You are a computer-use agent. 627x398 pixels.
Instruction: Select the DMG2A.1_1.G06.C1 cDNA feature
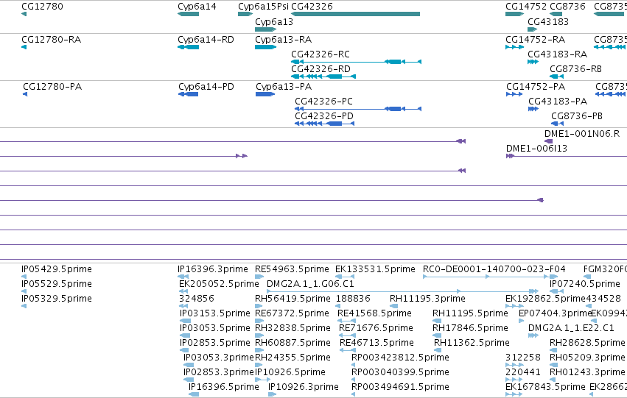pos(402,291)
